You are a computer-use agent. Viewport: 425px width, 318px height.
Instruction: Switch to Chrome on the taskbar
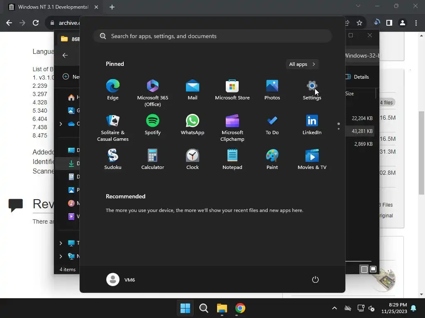[240, 308]
